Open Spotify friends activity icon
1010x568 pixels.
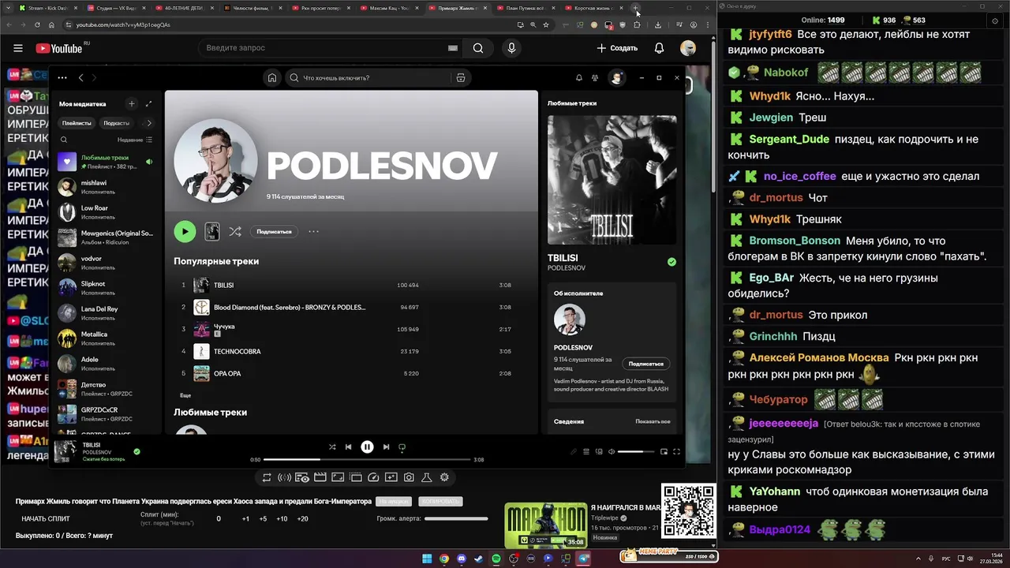595,78
